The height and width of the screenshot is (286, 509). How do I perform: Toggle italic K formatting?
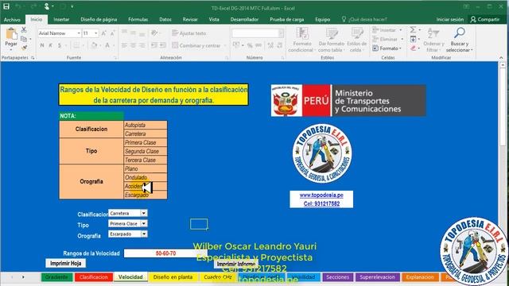click(x=51, y=45)
